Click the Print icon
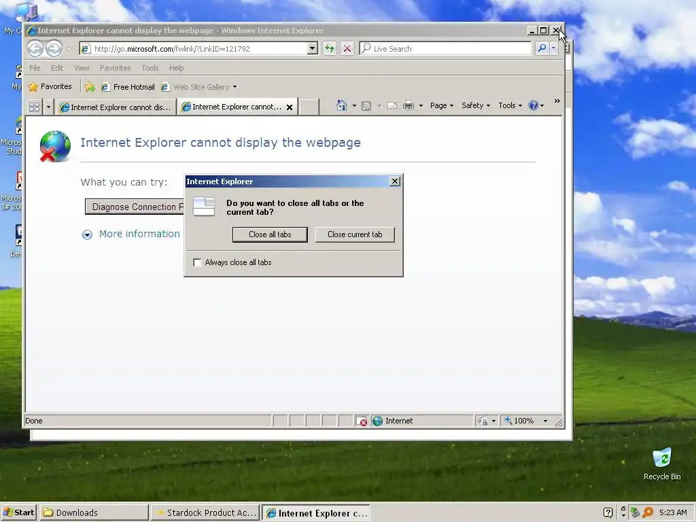Screen dimensions: 696x522 tap(408, 105)
